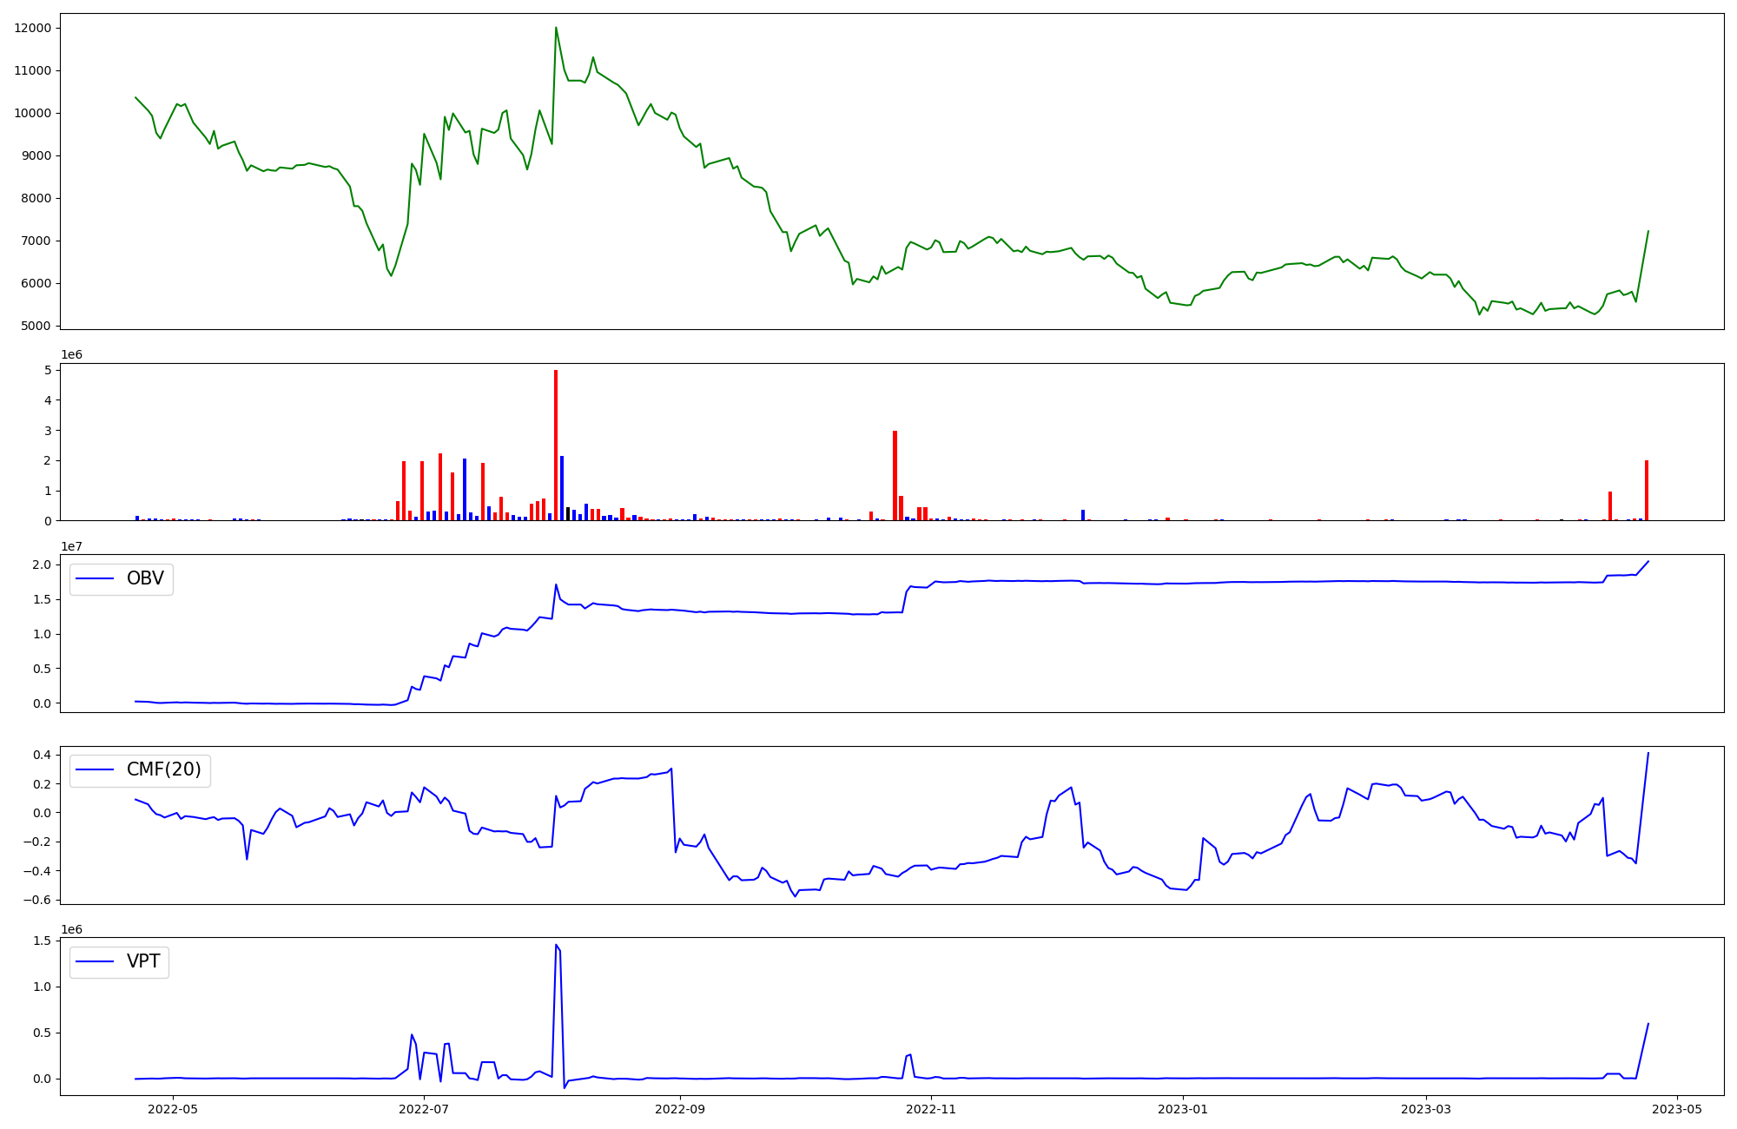Image resolution: width=1737 pixels, height=1129 pixels.
Task: Click the 2022-07 x-axis date label
Action: click(424, 1109)
